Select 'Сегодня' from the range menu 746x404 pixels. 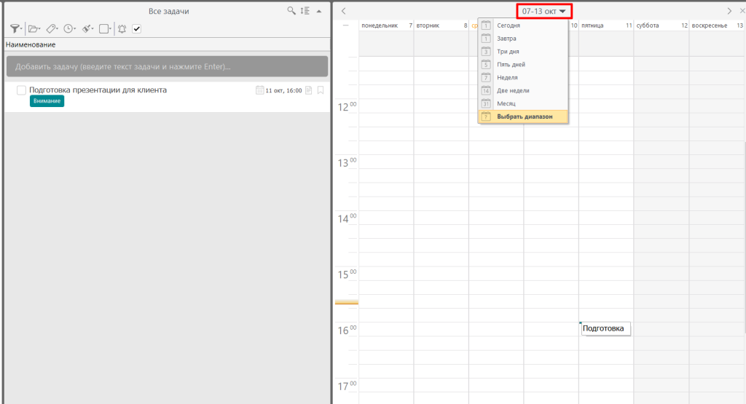508,25
